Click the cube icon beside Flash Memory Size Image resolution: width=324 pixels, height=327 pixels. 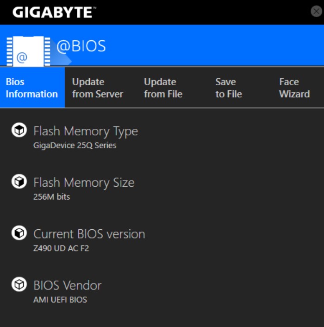[x=19, y=182]
